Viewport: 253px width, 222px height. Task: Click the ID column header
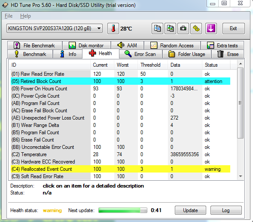(49, 65)
